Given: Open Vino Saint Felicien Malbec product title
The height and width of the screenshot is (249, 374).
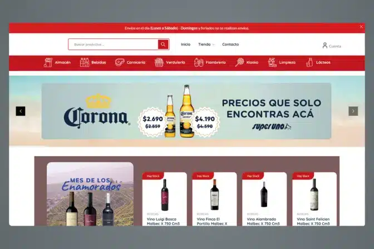Looking at the screenshot, I should pyautogui.click(x=313, y=221).
